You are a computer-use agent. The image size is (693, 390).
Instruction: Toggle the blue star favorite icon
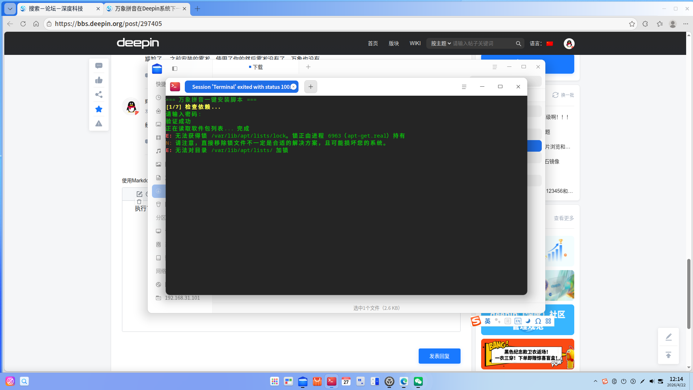99,109
